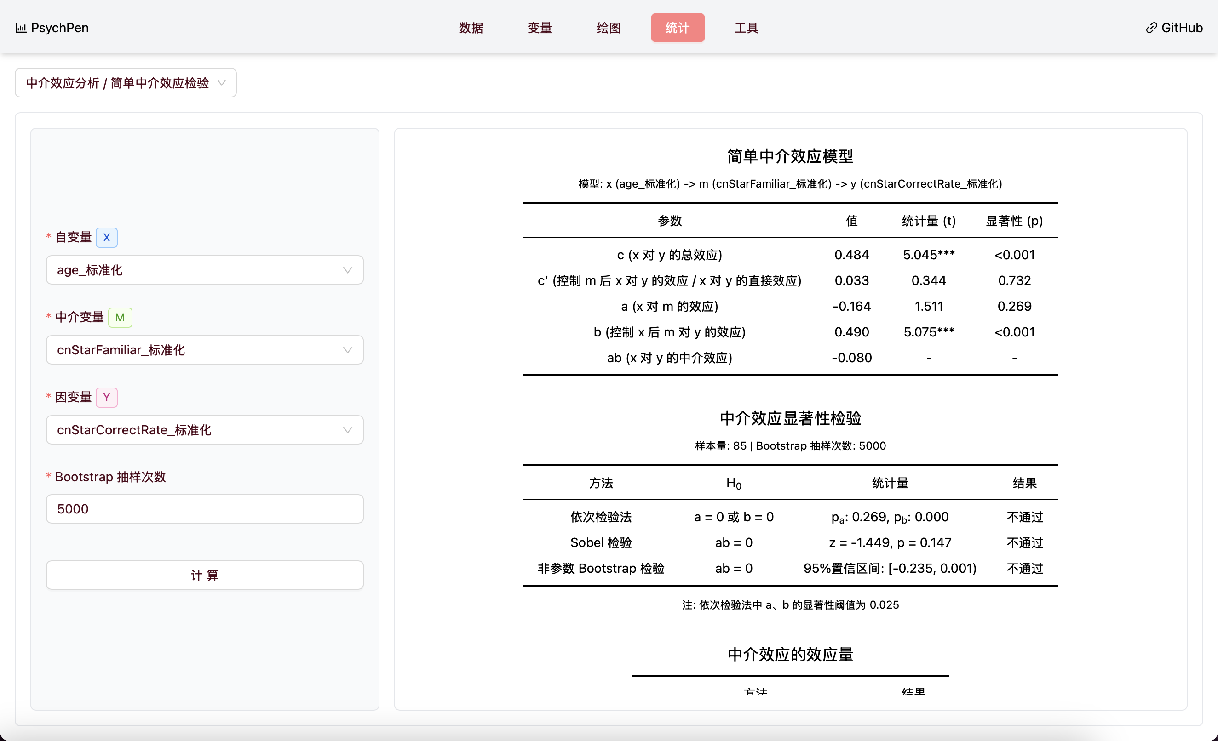Click the ab (x 对 y 的中介效应) label

point(669,358)
